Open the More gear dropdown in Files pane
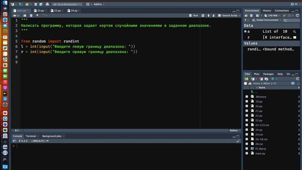The image size is (302, 170). (x=274, y=79)
